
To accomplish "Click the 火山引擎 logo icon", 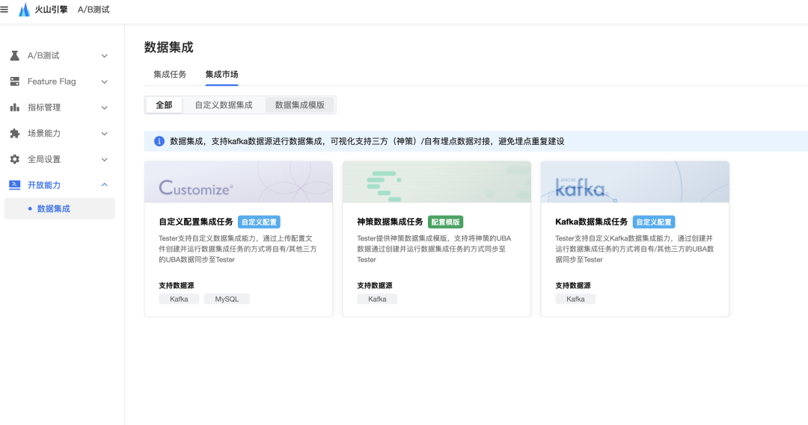I will tap(24, 9).
